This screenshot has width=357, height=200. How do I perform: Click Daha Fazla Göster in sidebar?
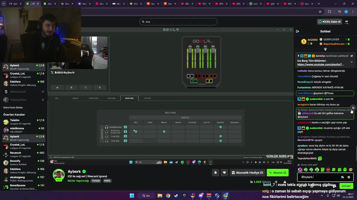(13, 107)
